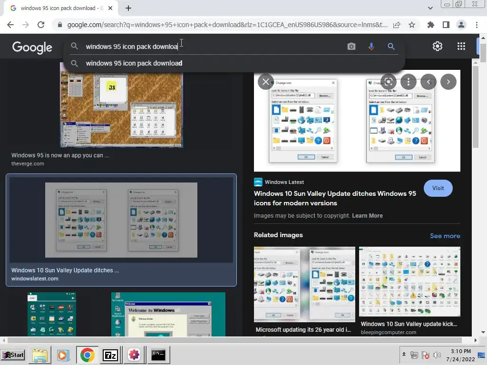
Task: Open Welcome to Windows 95 thumbnail
Action: [168, 314]
